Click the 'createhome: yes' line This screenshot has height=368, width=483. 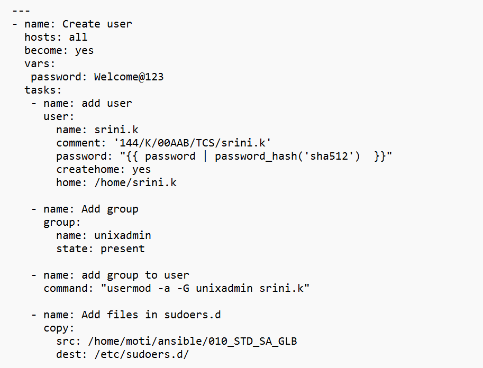[103, 169]
